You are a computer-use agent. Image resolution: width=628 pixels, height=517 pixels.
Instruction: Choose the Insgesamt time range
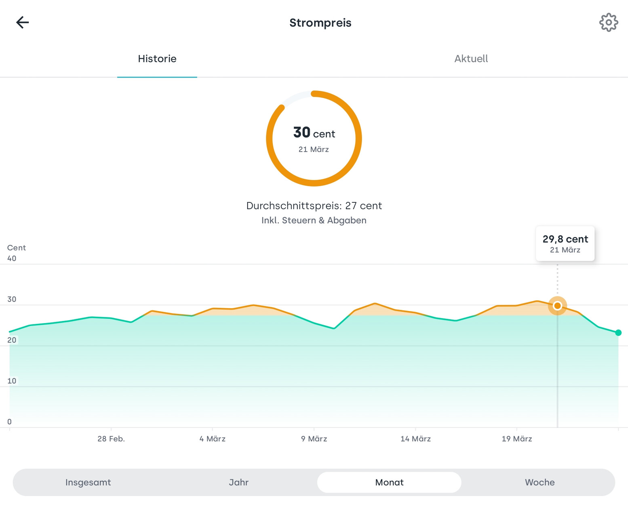pyautogui.click(x=88, y=482)
